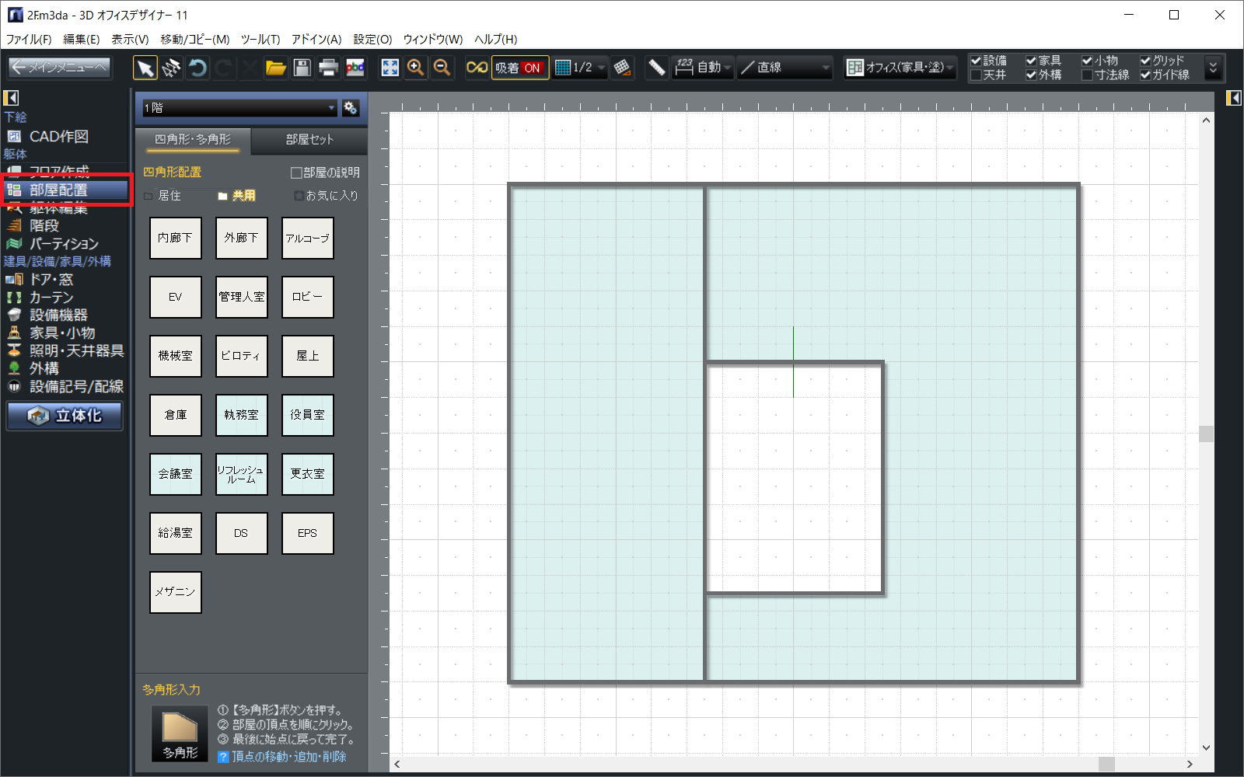
Task: Uncheck the 設備 display checkbox
Action: tap(976, 61)
